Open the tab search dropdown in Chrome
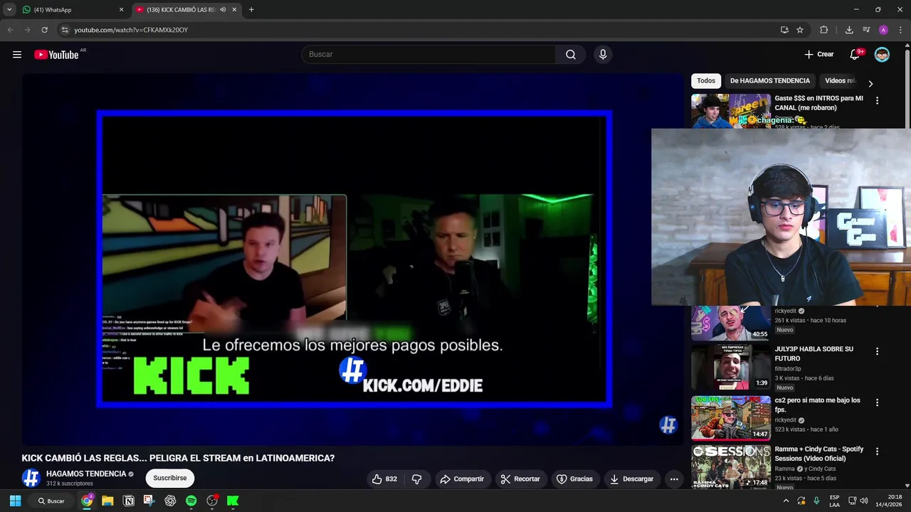 click(x=9, y=10)
